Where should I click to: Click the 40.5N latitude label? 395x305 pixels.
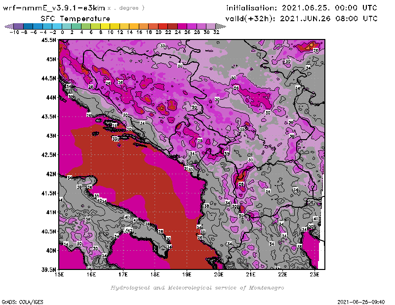[48, 231]
